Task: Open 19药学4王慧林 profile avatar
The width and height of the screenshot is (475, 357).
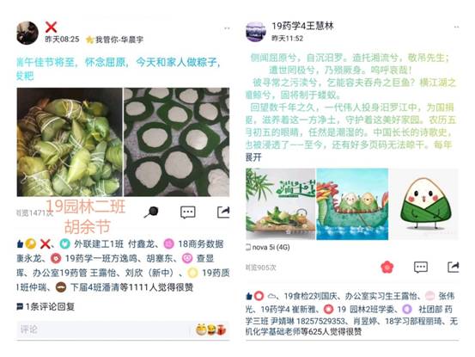Action: pos(256,32)
